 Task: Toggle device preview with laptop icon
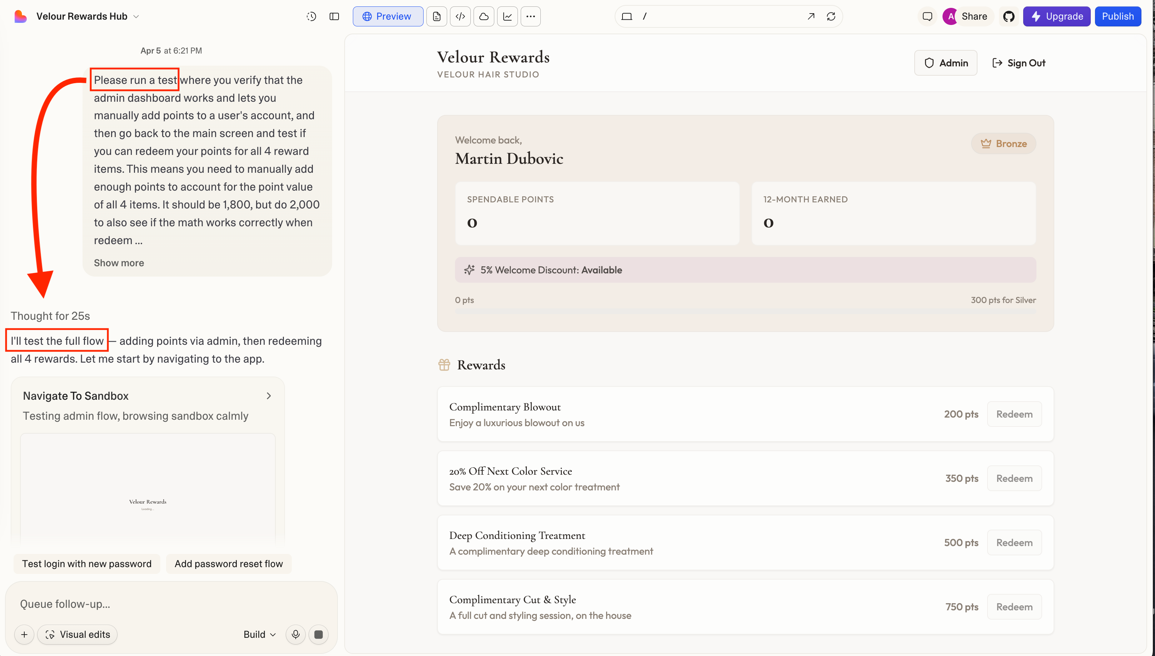coord(626,16)
